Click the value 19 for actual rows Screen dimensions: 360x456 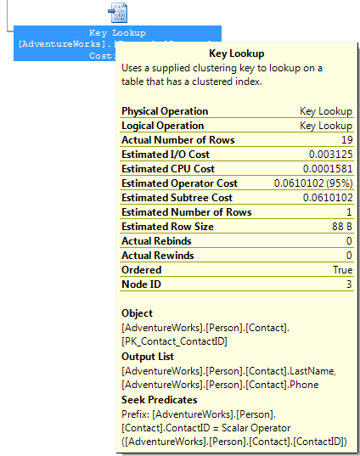(x=346, y=140)
